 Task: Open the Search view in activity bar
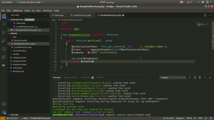point(4,24)
